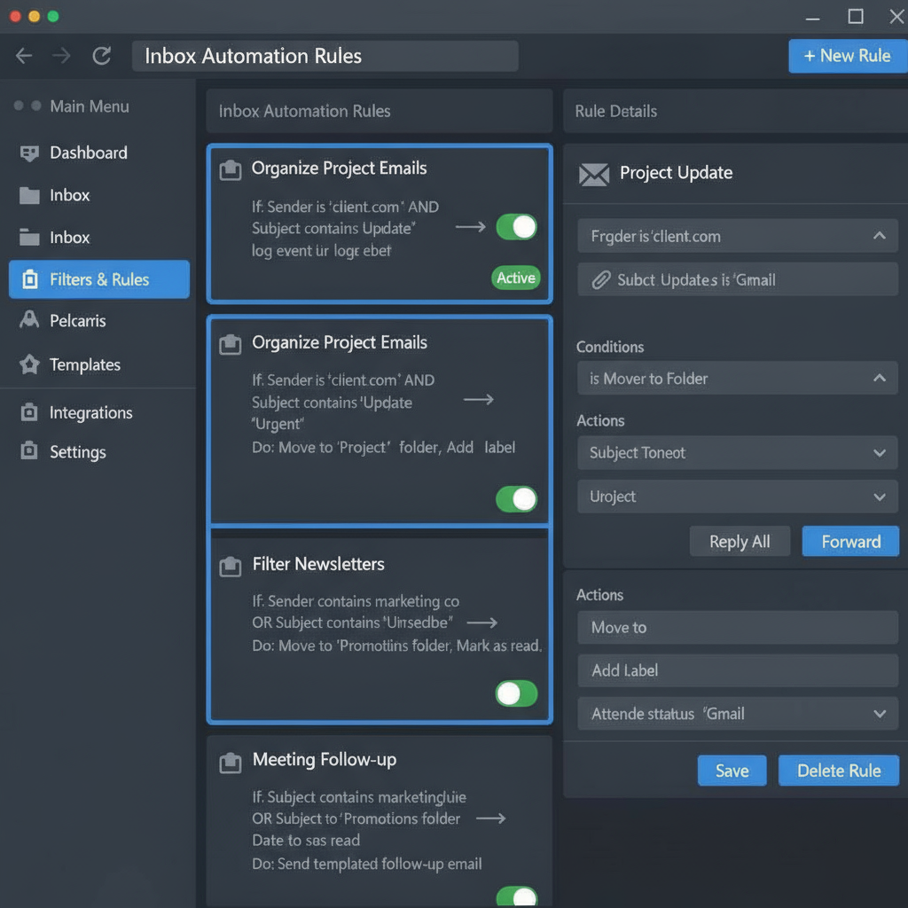Select Pelcarris from the main menu
The width and height of the screenshot is (908, 908).
77,321
